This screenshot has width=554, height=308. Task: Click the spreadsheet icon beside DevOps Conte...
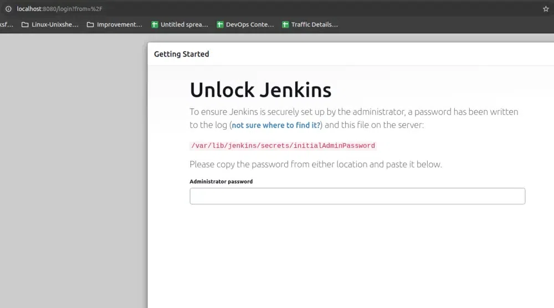(220, 24)
